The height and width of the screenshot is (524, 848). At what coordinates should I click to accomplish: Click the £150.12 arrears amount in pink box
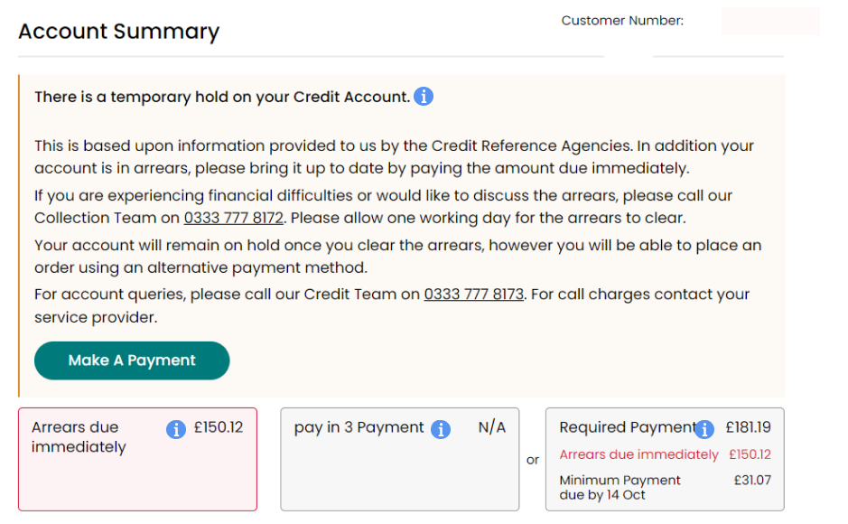point(219,427)
